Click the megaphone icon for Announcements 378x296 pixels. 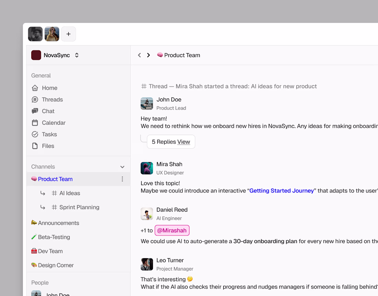tap(34, 223)
